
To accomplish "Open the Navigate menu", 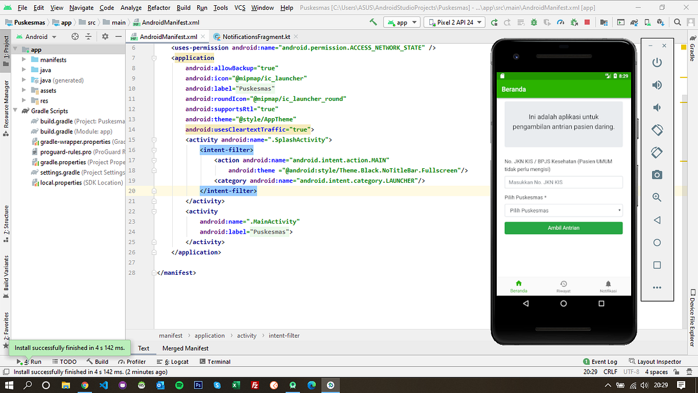I will (81, 8).
